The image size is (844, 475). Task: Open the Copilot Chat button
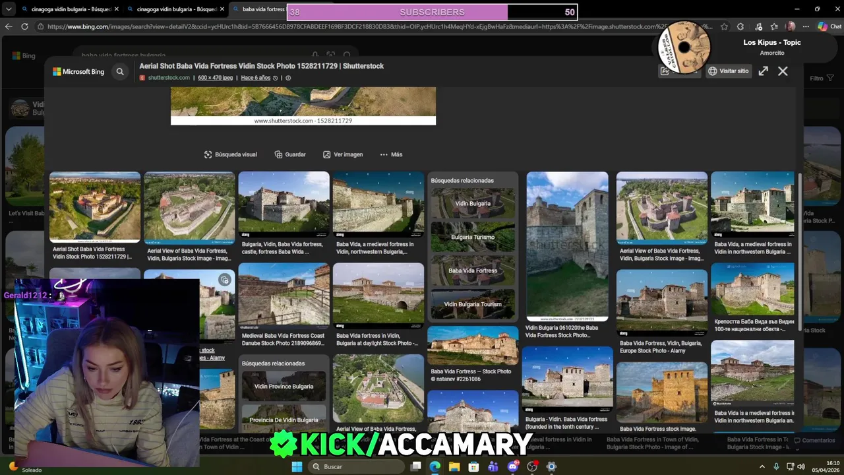tap(829, 26)
